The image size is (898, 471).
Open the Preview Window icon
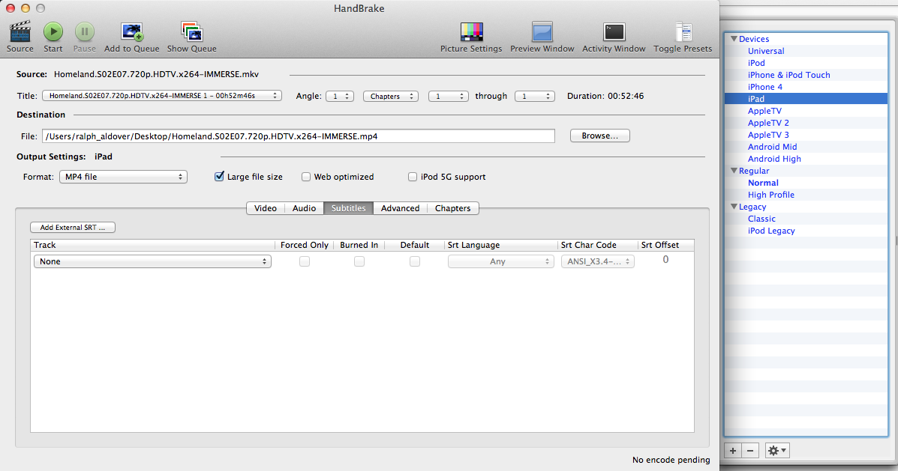542,32
